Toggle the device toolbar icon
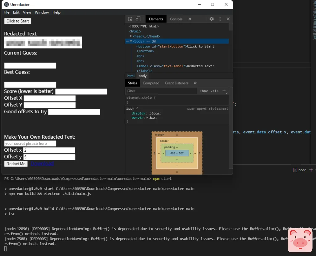Image resolution: width=316 pixels, height=256 pixels. pyautogui.click(x=138, y=19)
